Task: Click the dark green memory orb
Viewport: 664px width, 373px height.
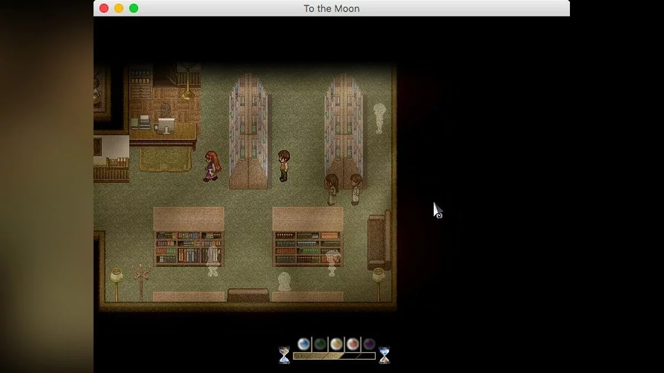Action: 320,344
